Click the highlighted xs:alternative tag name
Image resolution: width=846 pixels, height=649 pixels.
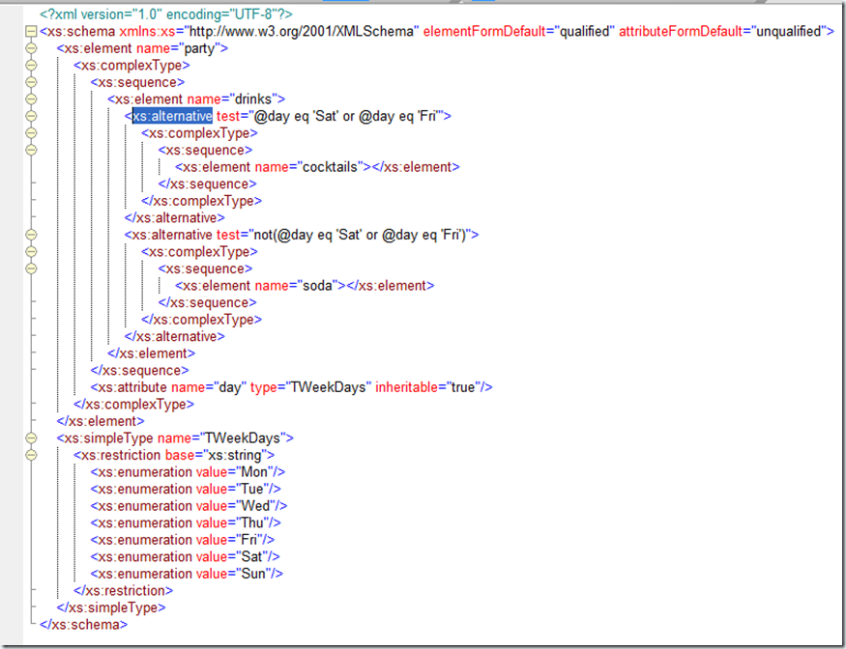pos(172,116)
